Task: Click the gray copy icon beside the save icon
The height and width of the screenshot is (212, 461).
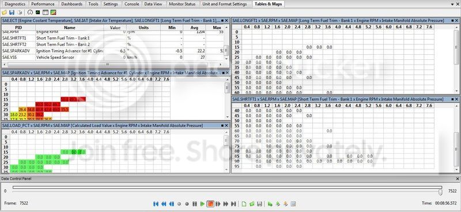Action: click(20, 13)
